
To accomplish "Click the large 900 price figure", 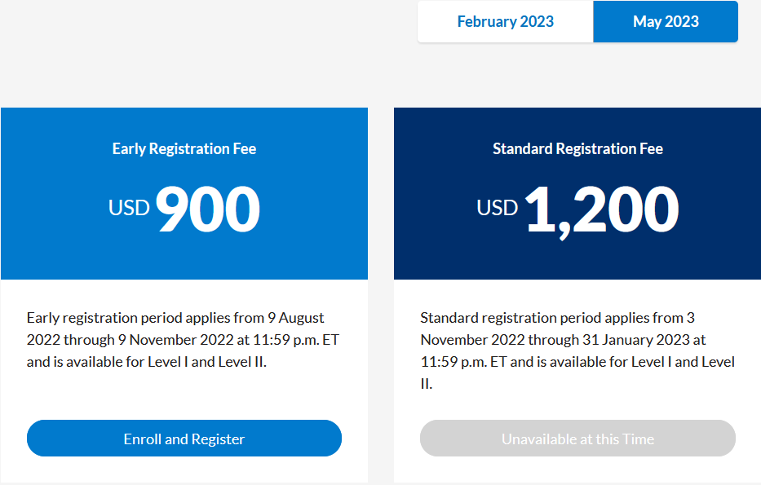I will [x=208, y=209].
